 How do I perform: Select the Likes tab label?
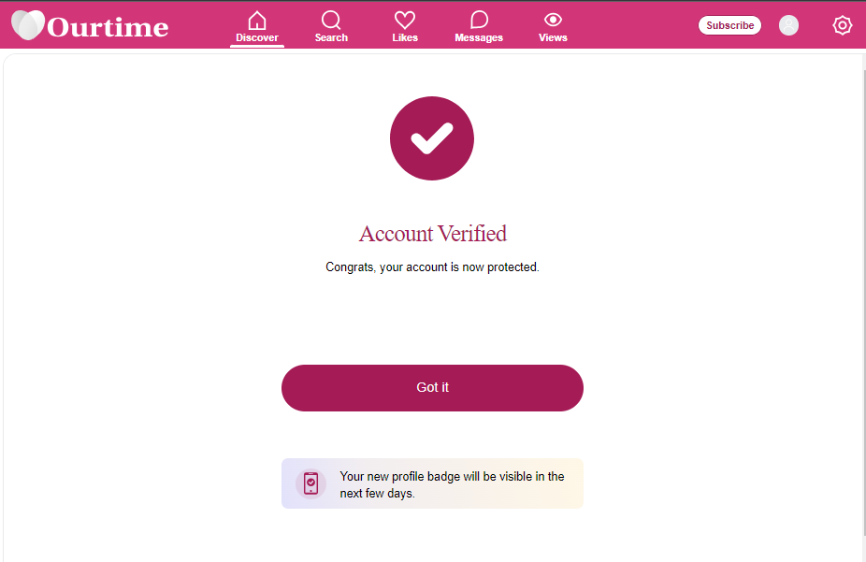[x=405, y=37]
